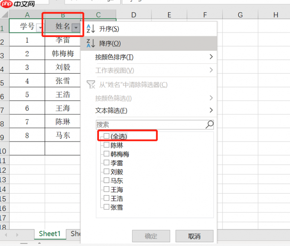Screen dimensions: 290x246
Task: Check the 王海 checkbox
Action: click(106, 189)
